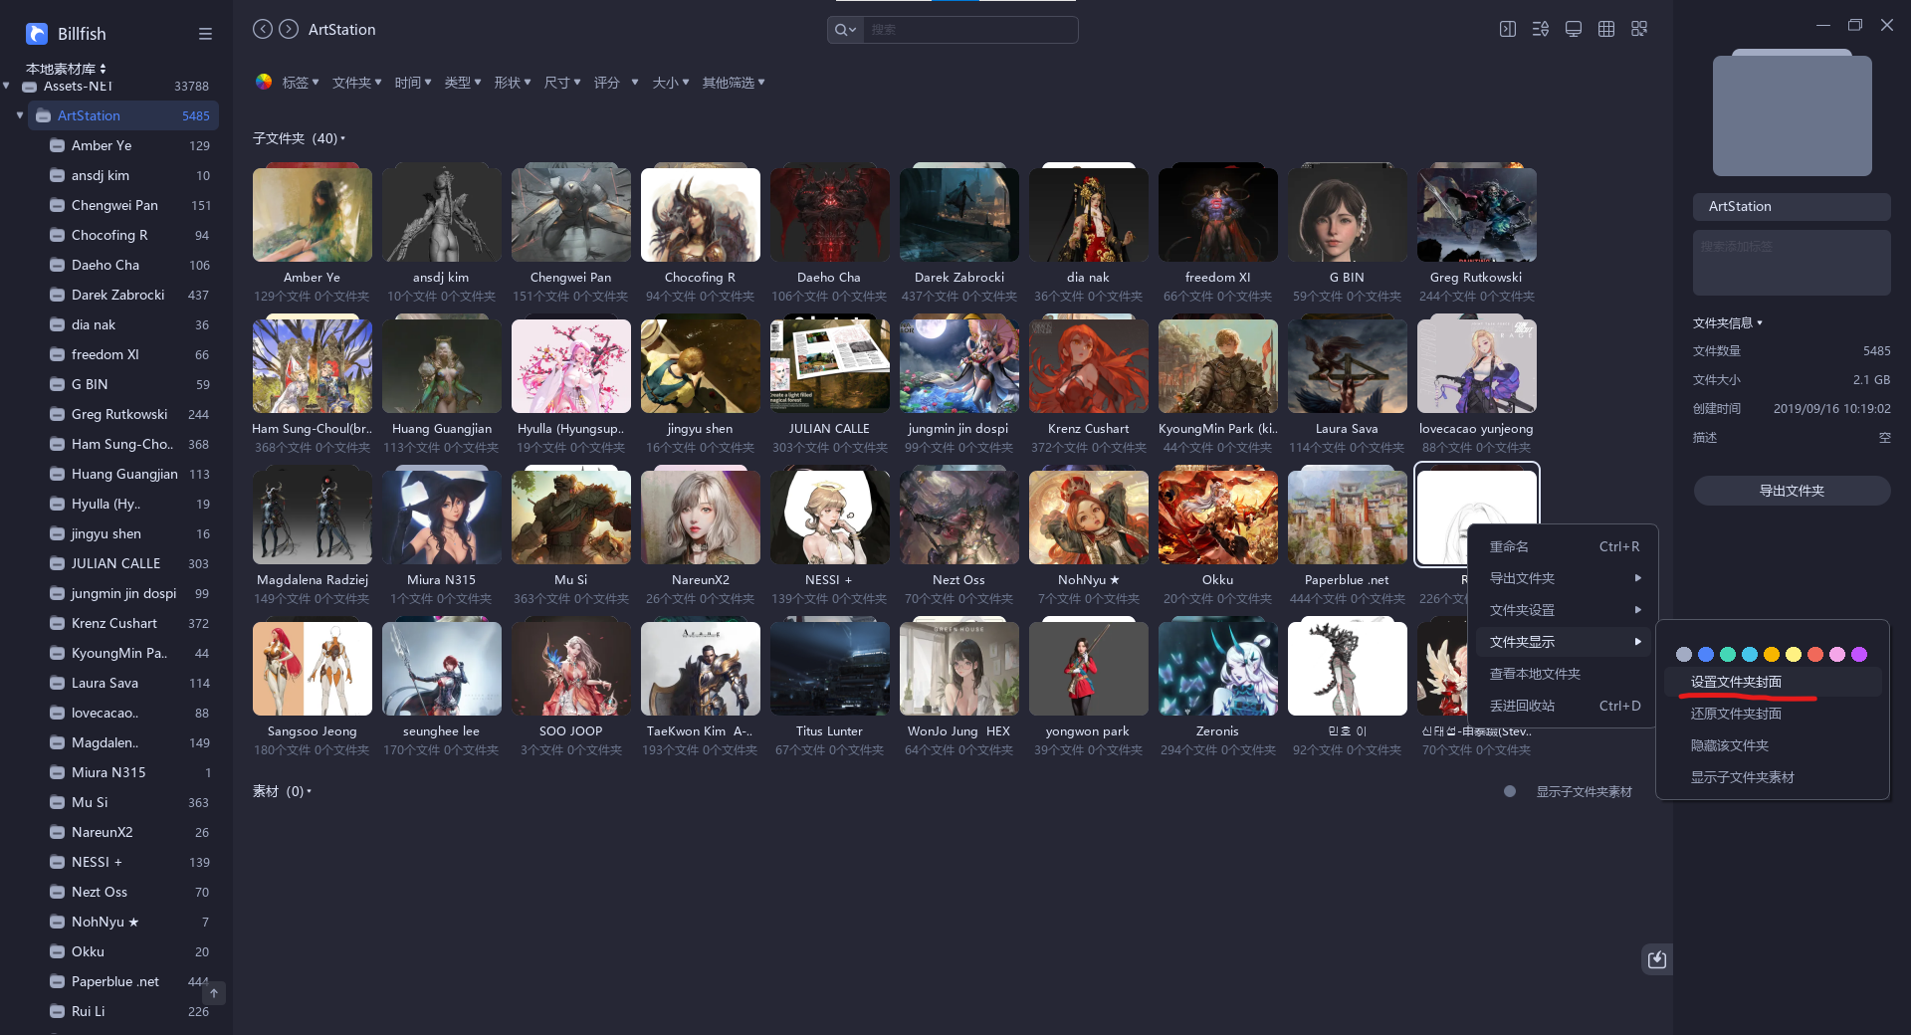Click the folder icon beside NESSI +

pos(58,862)
